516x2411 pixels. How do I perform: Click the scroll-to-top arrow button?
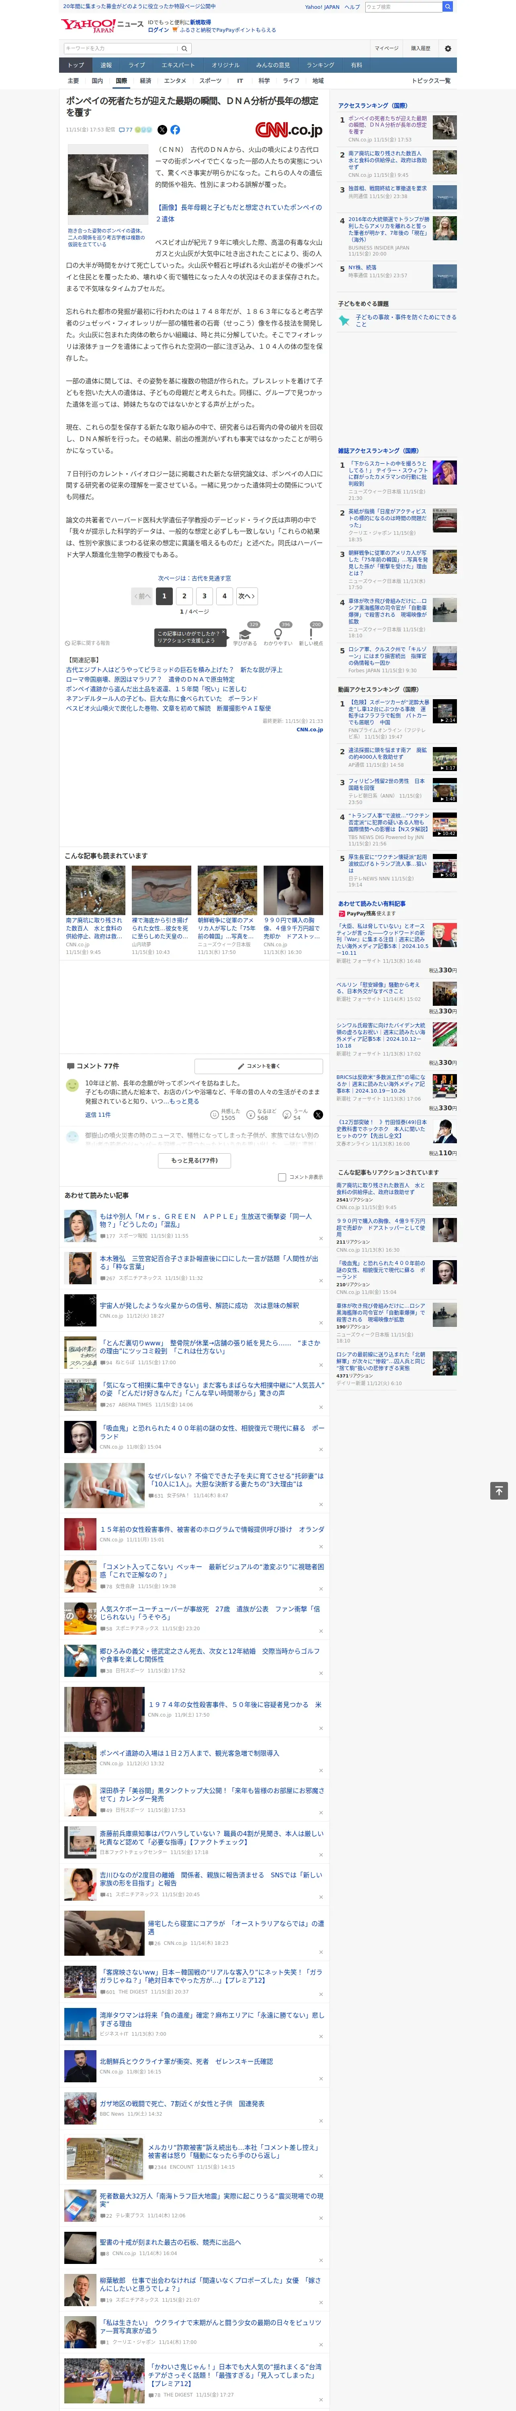(499, 1491)
